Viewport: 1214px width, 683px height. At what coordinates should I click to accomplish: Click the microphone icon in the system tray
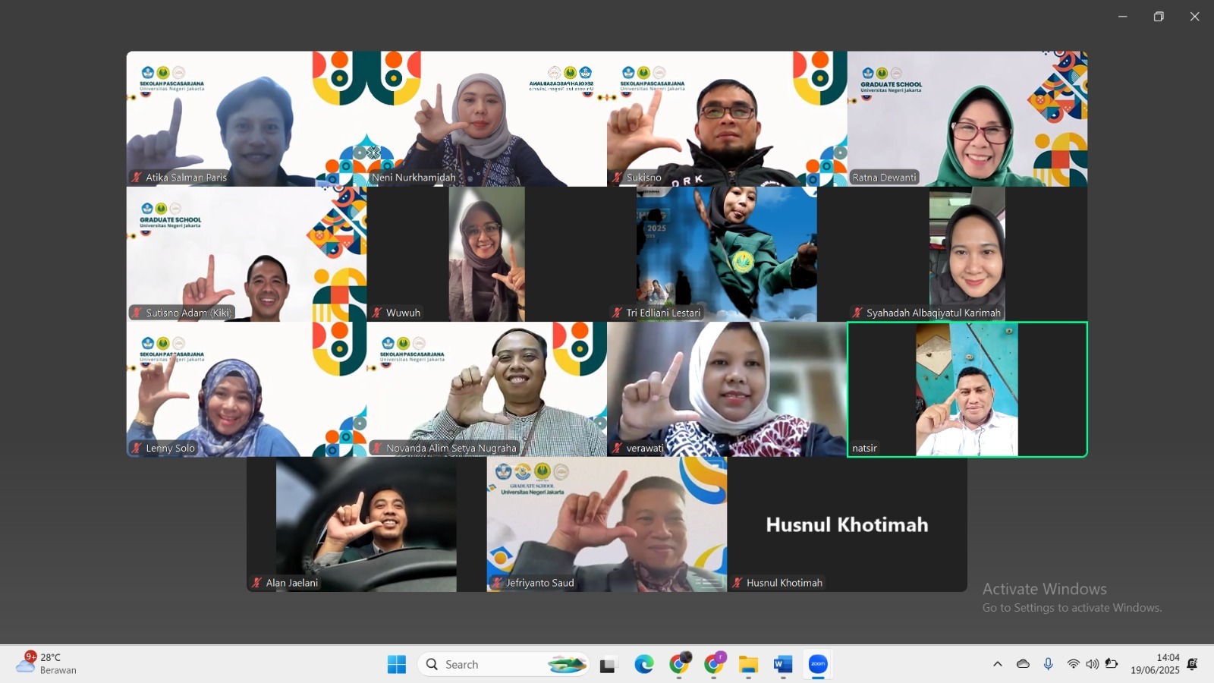coord(1048,664)
